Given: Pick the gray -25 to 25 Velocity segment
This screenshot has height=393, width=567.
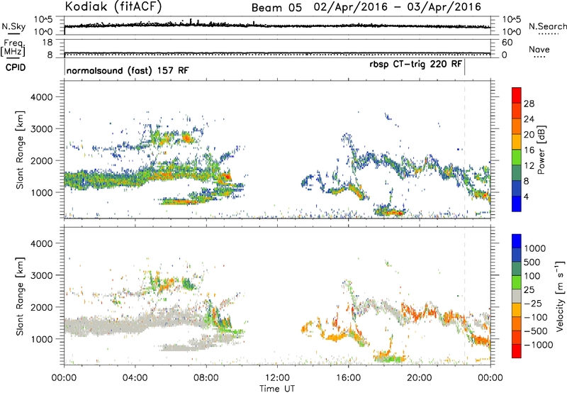Looking at the screenshot, I should click(x=517, y=297).
